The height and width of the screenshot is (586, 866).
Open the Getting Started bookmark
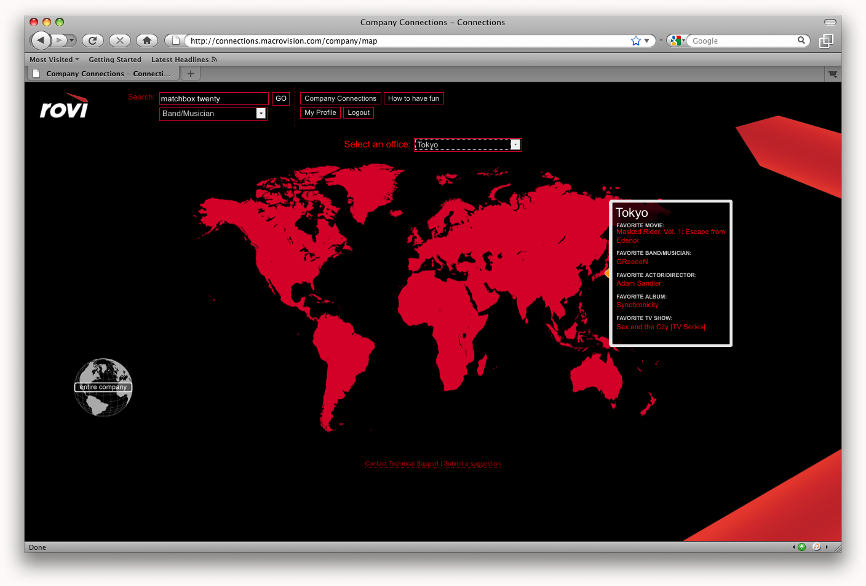tap(115, 60)
